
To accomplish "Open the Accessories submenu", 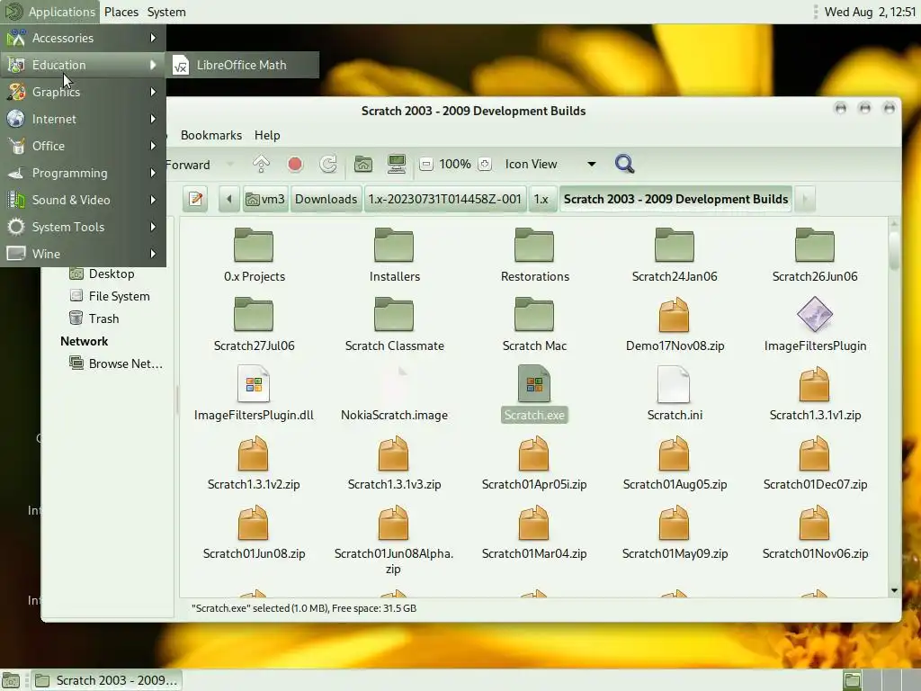I will coord(83,38).
